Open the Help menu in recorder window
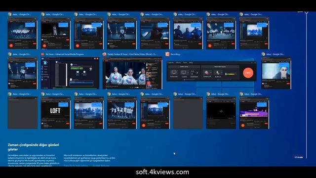The image size is (316, 178). coord(191,63)
